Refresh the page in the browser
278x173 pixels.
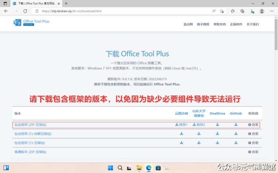pos(24,11)
